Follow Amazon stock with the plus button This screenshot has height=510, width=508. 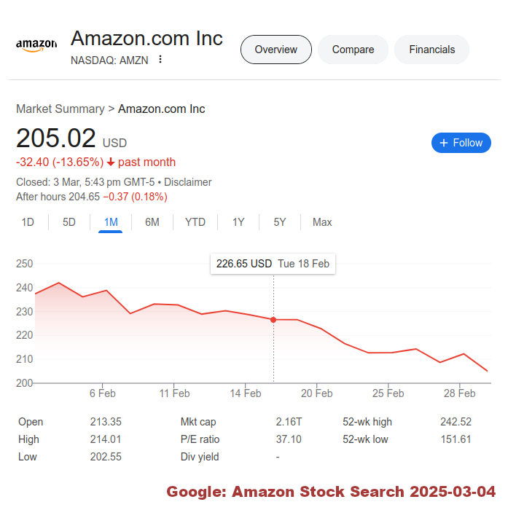point(461,143)
